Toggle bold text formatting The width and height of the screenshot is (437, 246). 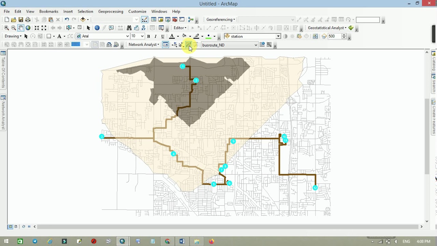coord(149,36)
